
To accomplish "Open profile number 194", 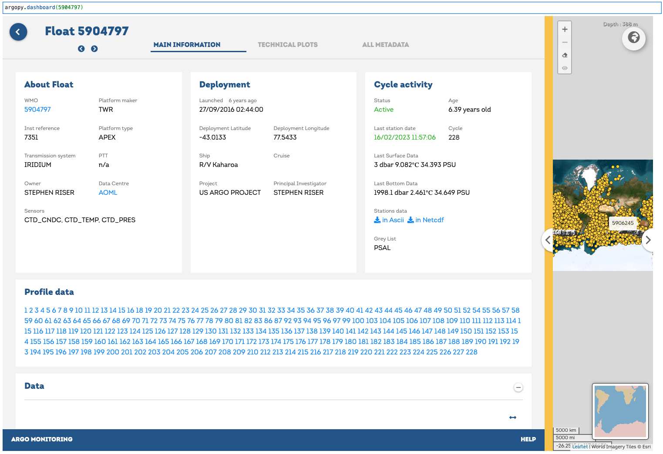I will [x=36, y=352].
